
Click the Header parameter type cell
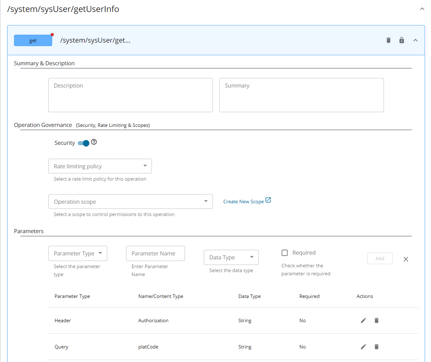click(x=63, y=320)
